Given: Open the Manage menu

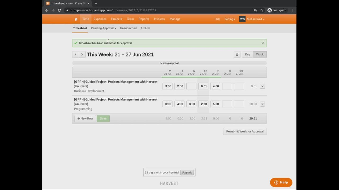Looking at the screenshot, I should 175,19.
